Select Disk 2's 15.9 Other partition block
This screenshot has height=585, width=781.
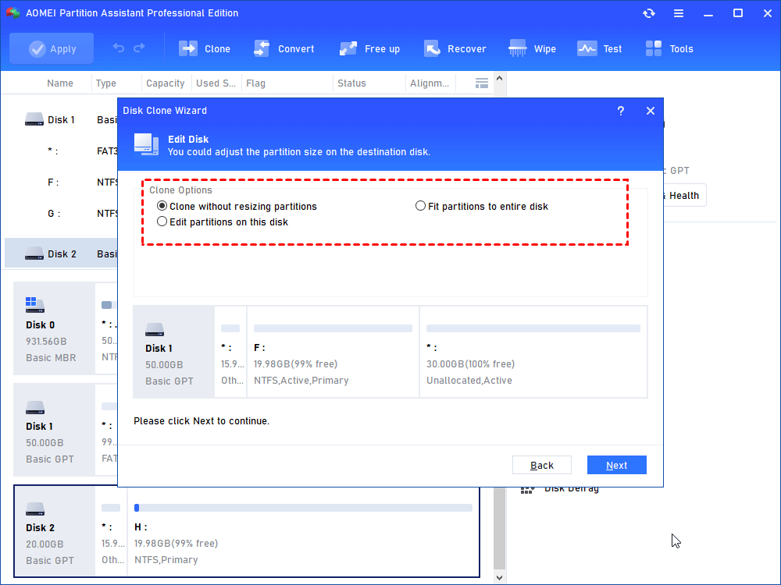[111, 531]
